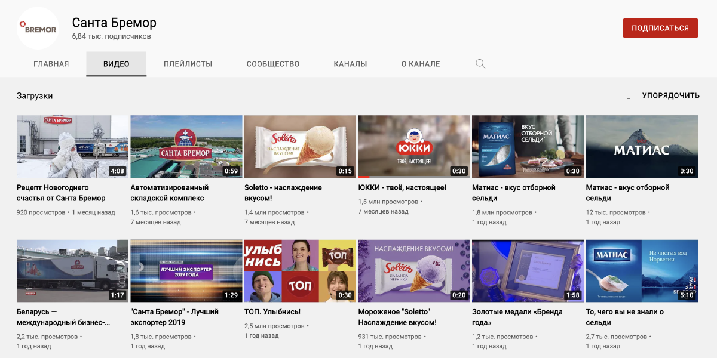Image resolution: width=717 pixels, height=358 pixels.
Task: Click the '2,7 тыс. просмотров' view count
Action: pos(616,337)
